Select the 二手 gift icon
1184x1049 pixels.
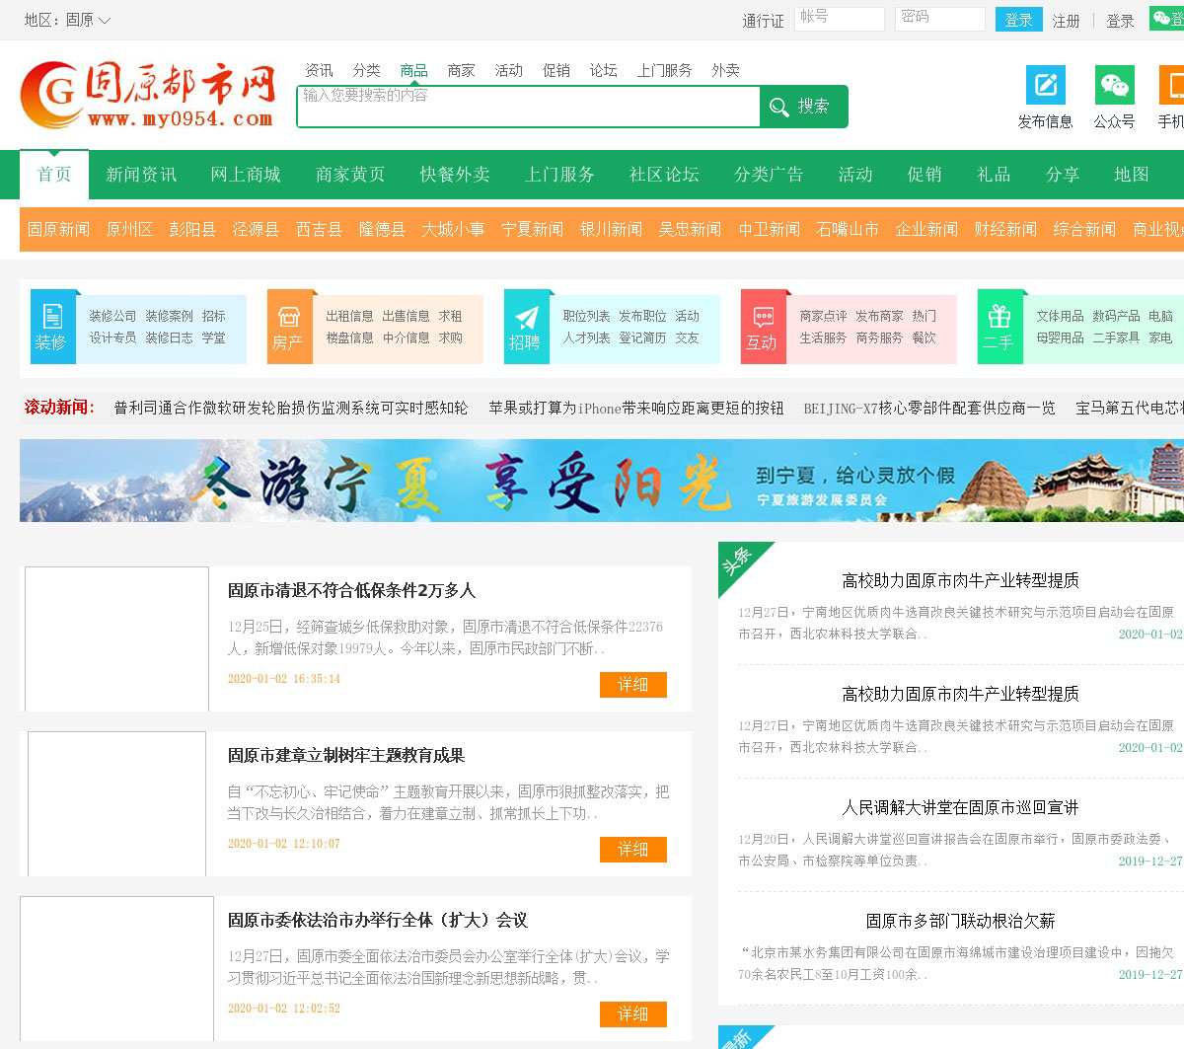coord(999,317)
